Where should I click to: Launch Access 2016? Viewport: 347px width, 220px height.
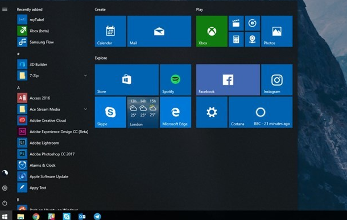(x=53, y=98)
